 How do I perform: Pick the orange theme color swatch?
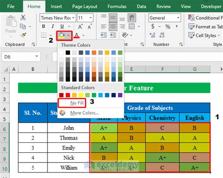94,52
